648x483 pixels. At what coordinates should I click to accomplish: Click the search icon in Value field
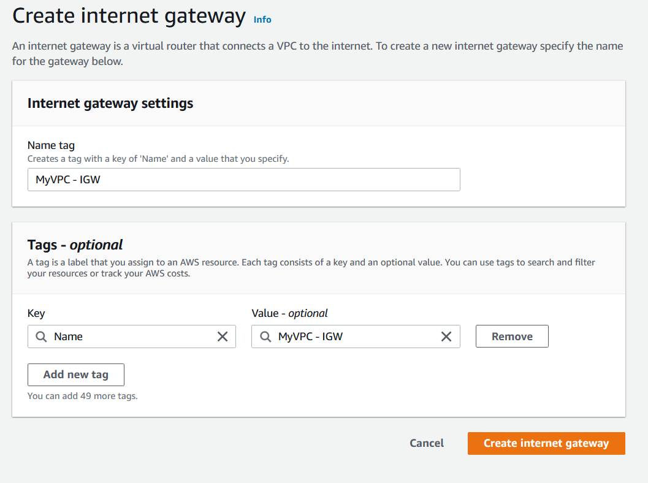click(265, 337)
